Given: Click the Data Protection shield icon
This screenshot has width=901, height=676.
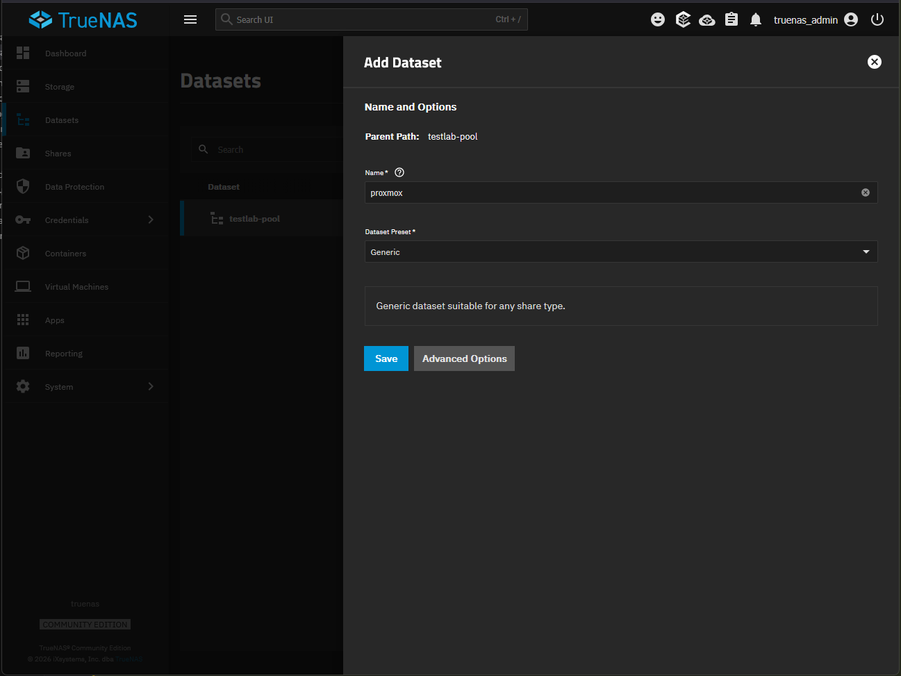Looking at the screenshot, I should click(x=23, y=186).
